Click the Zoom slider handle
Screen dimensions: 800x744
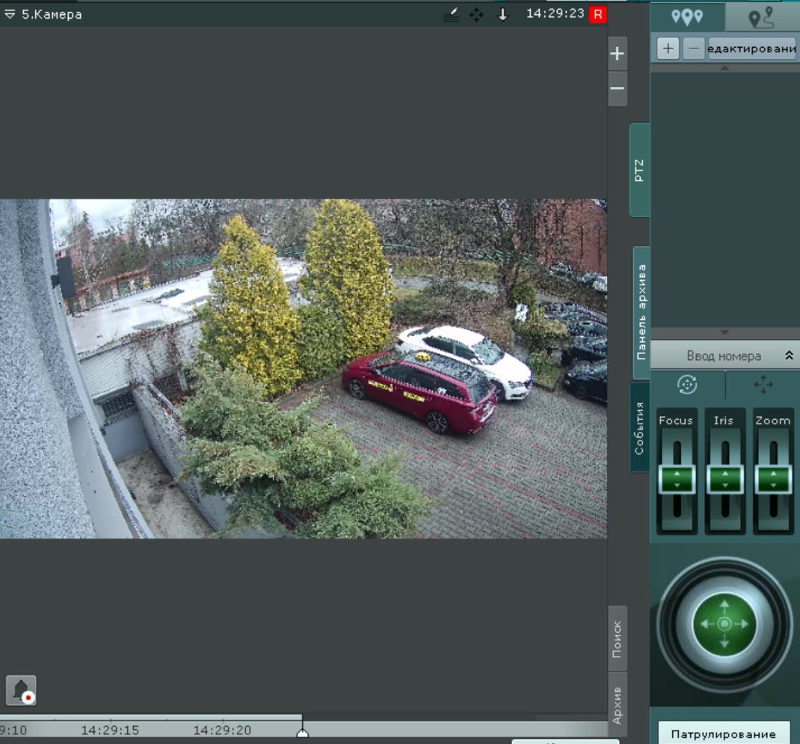(772, 479)
